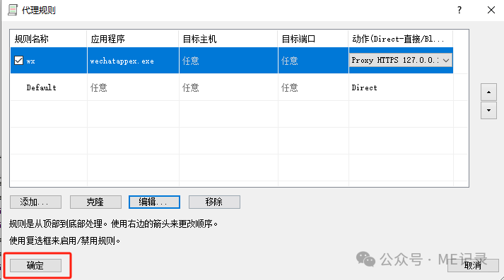This screenshot has height=280, width=504.
Task: Select the Default rule name
Action: coord(41,87)
